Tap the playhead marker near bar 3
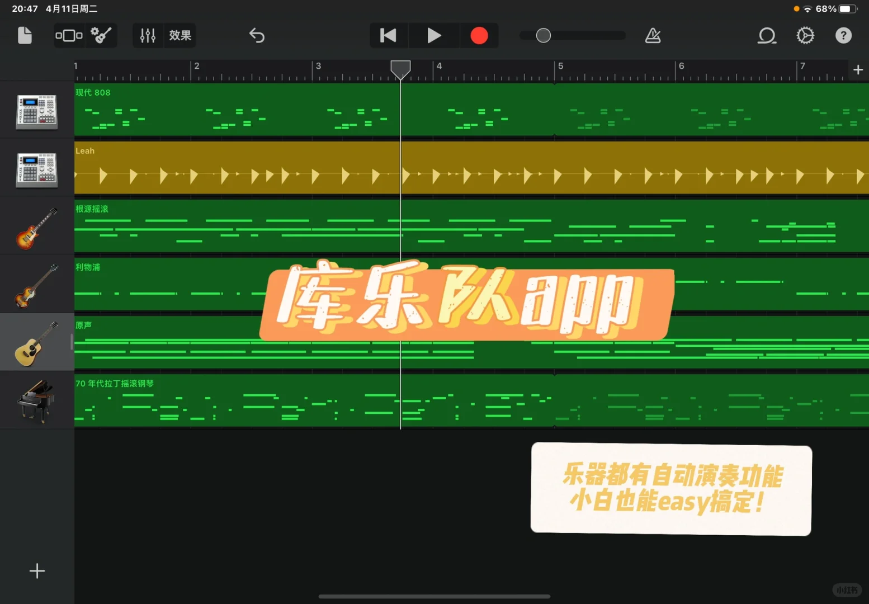 pyautogui.click(x=400, y=69)
